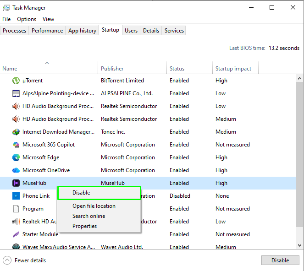Sort by the Startup impact column header
Screen dimensions: 304x271
click(x=235, y=68)
